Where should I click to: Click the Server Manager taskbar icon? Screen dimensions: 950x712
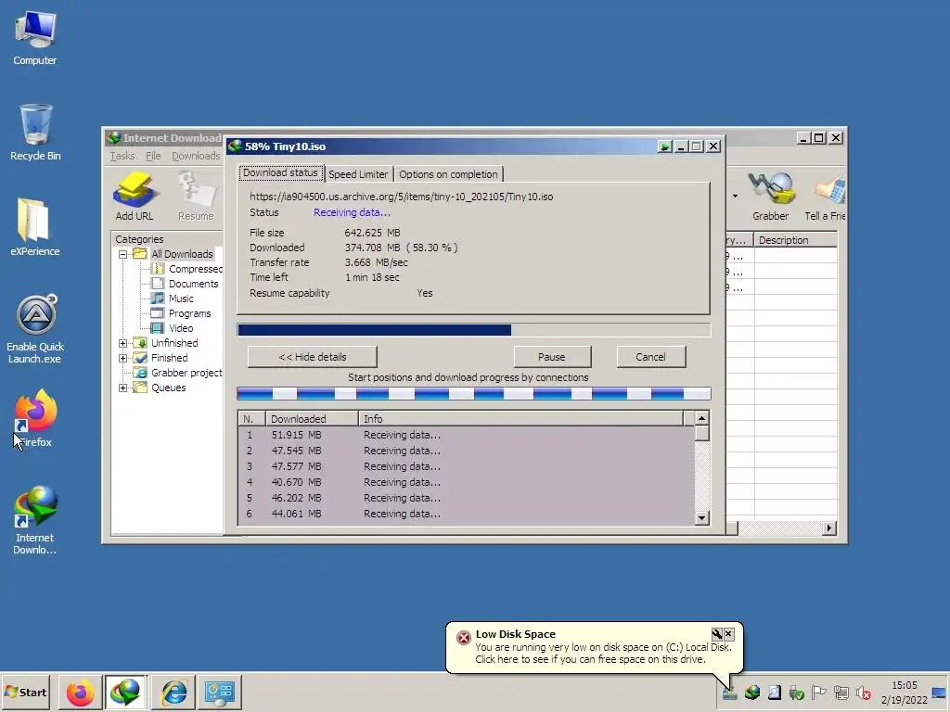click(219, 692)
